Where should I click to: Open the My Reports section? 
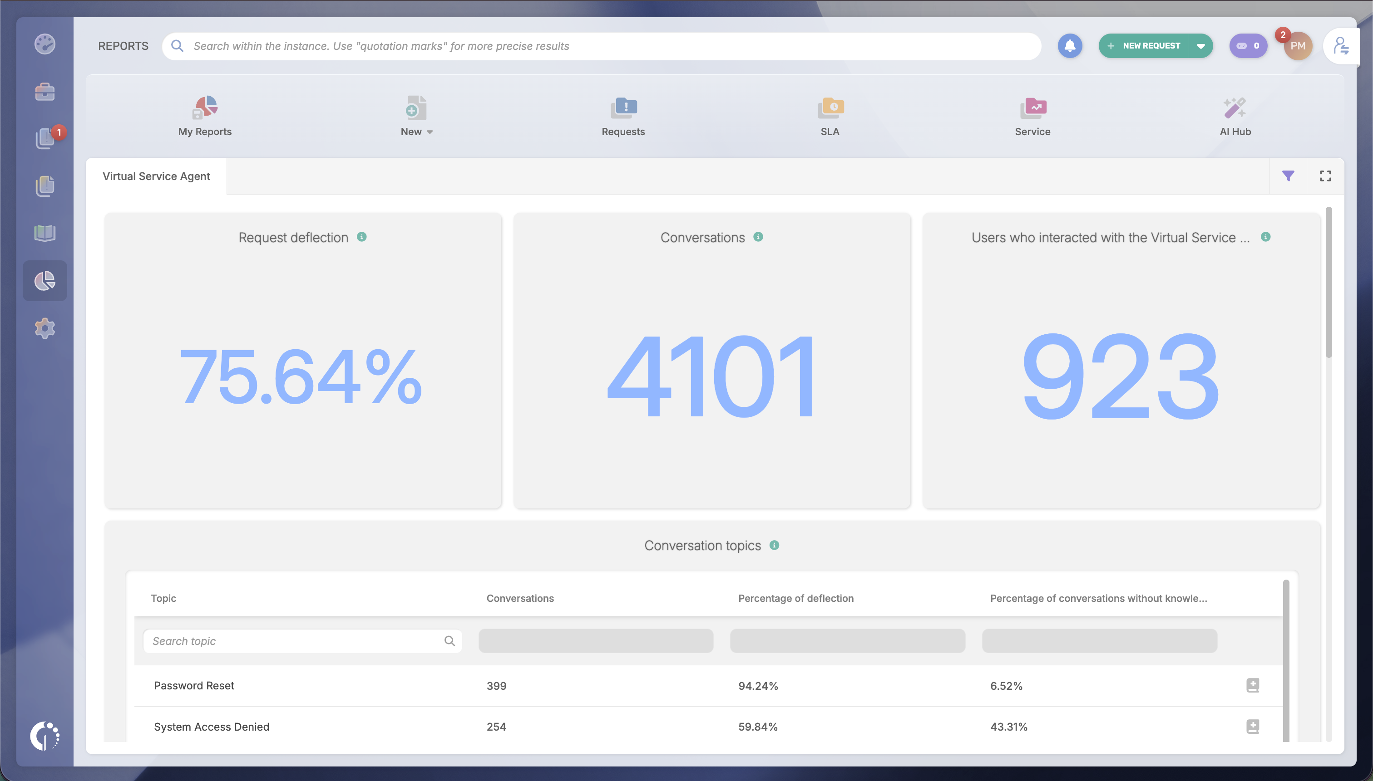(205, 117)
